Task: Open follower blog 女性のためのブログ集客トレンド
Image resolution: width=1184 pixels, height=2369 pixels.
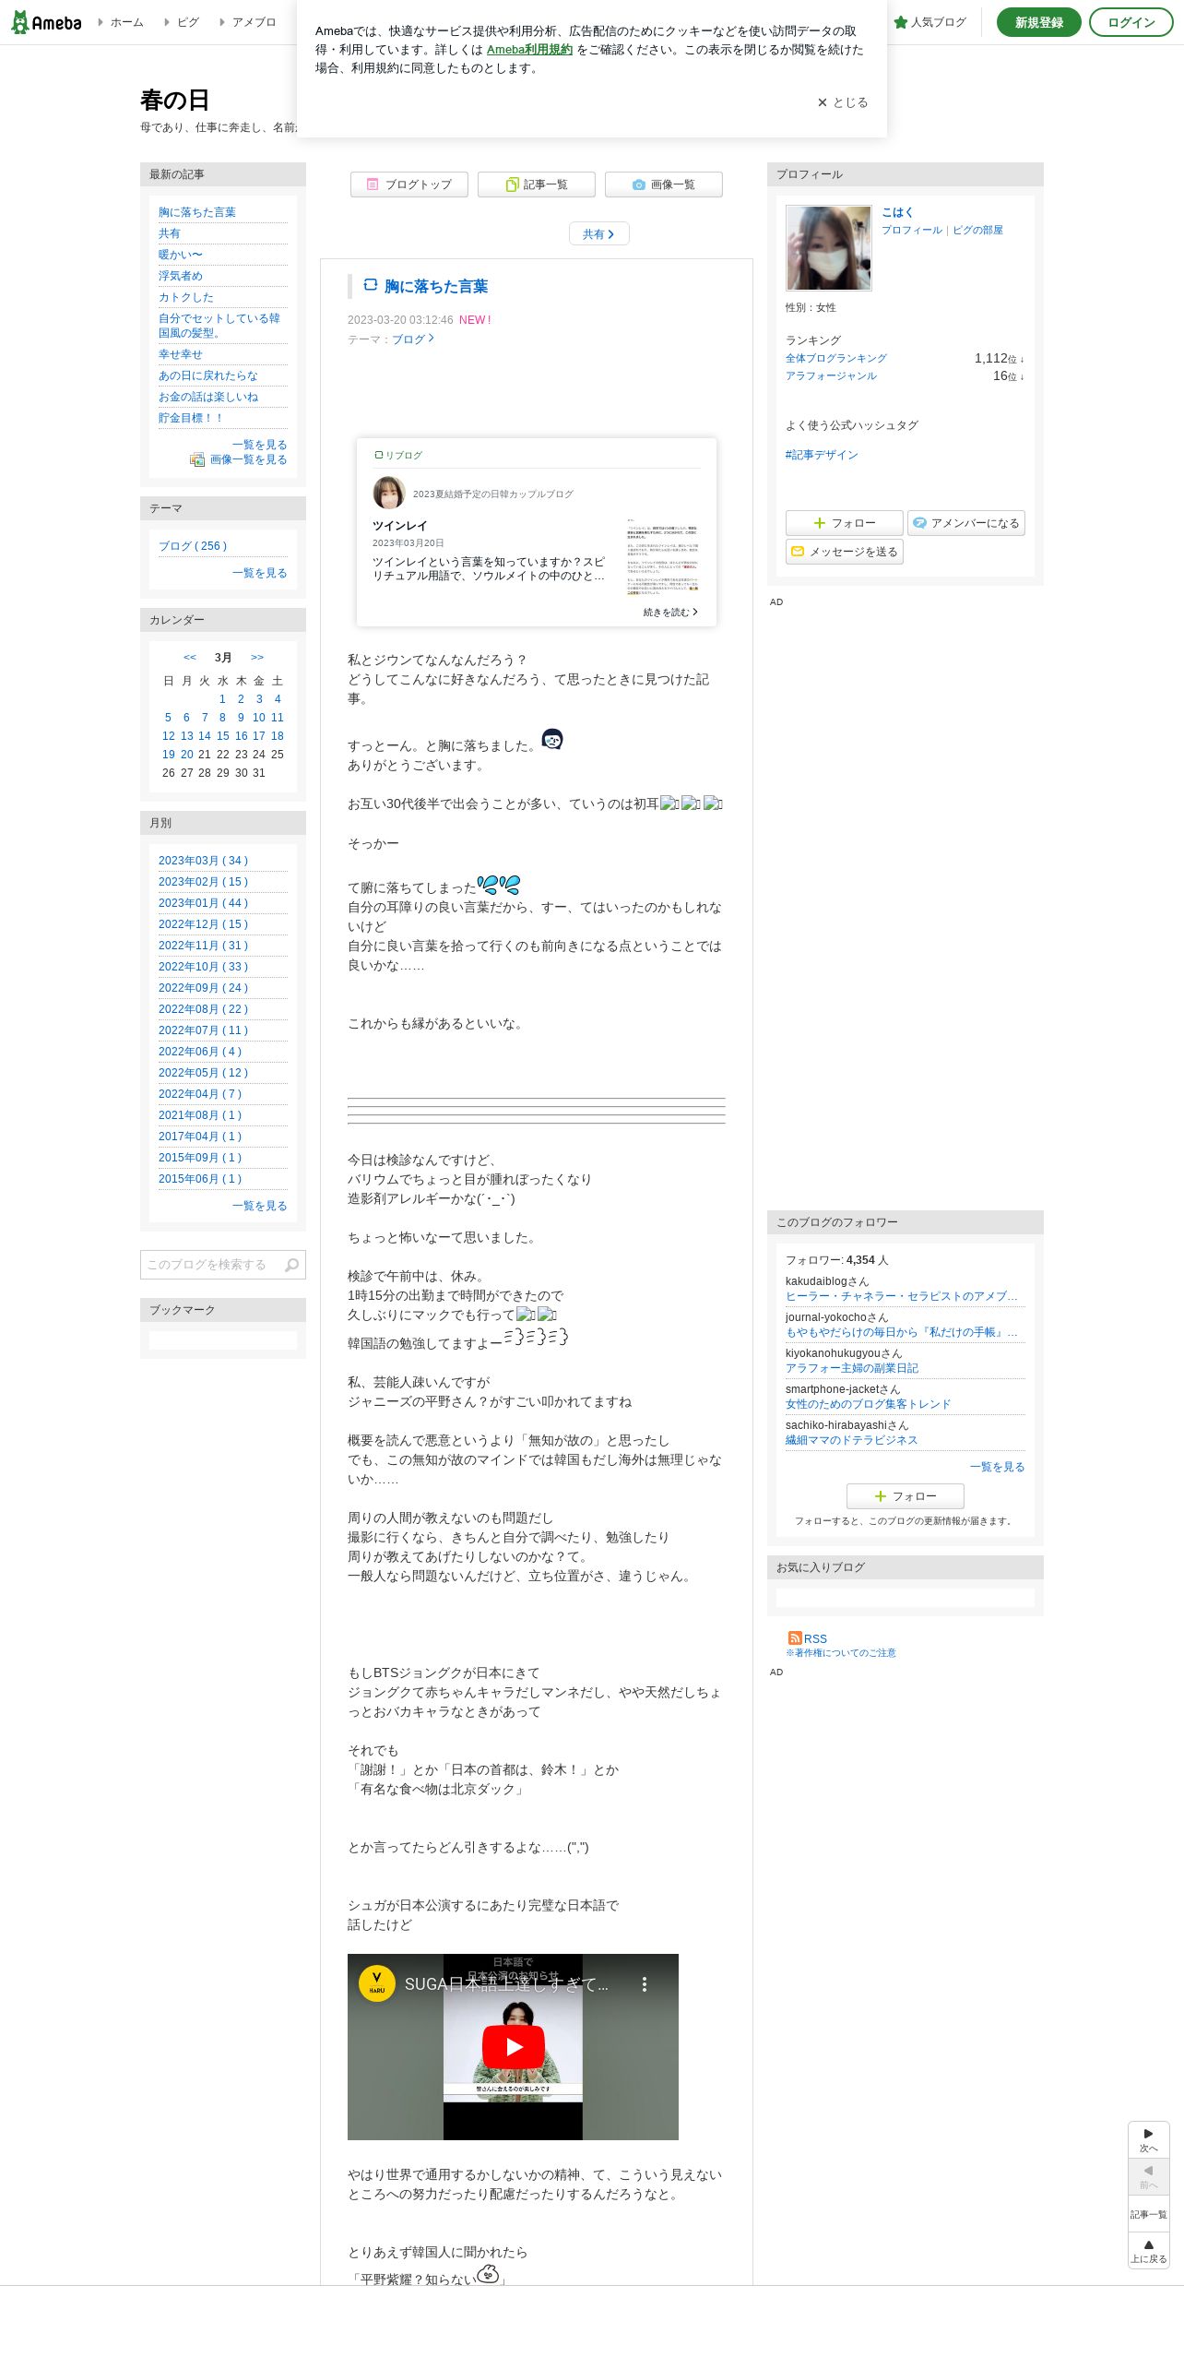Action: click(868, 1404)
